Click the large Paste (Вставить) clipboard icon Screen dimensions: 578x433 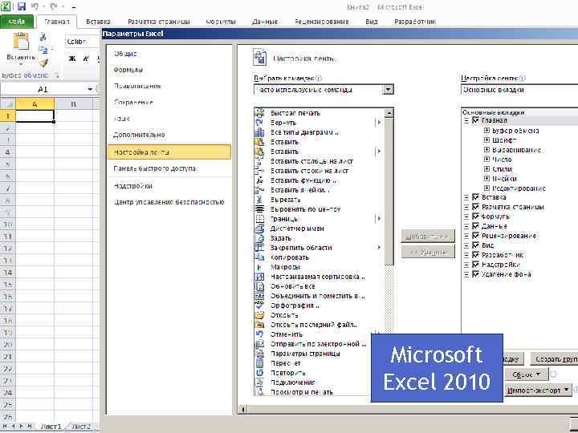(x=21, y=42)
